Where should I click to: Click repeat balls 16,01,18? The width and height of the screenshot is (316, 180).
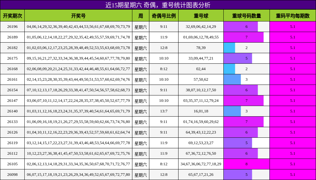[201, 111]
